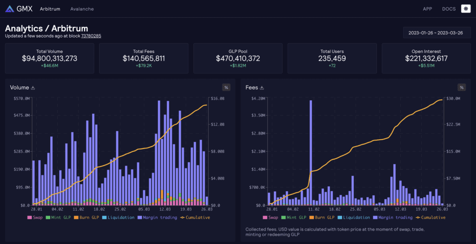The width and height of the screenshot is (476, 244).
Task: Toggle the light/dark theme button
Action: tap(465, 8)
